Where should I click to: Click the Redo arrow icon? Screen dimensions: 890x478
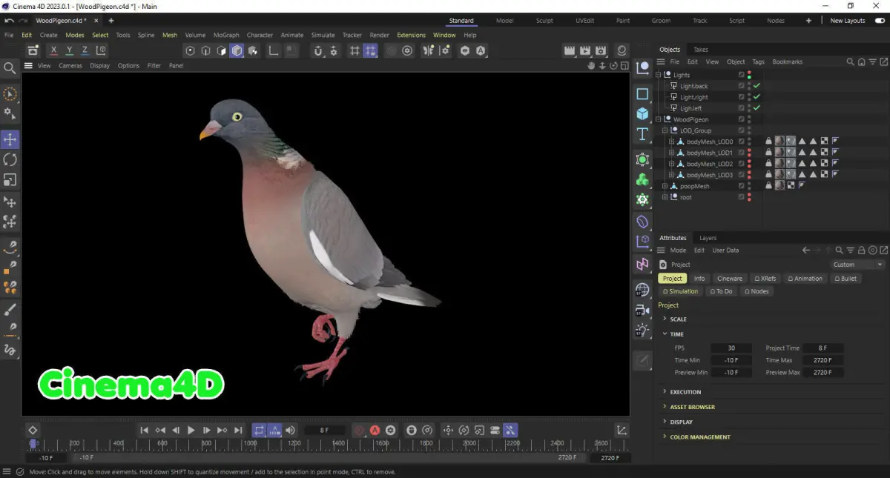click(x=24, y=21)
